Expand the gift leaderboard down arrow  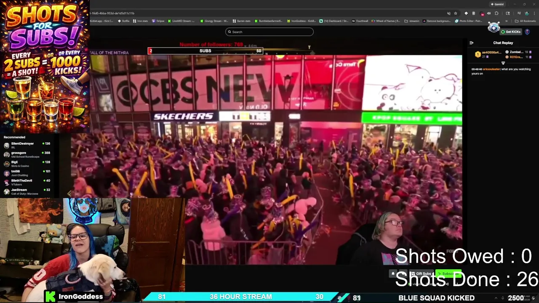pyautogui.click(x=503, y=63)
